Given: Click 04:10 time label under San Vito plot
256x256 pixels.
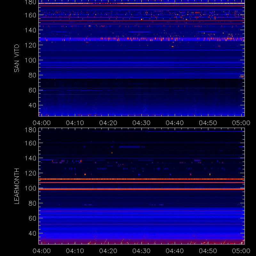Looking at the screenshot, I should pos(75,123).
